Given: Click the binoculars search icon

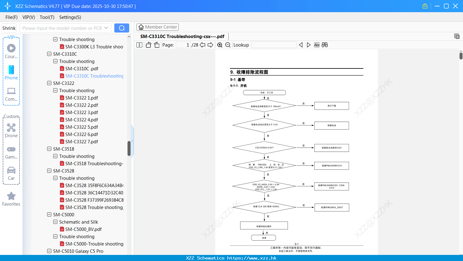Looking at the screenshot, I should click(x=325, y=45).
